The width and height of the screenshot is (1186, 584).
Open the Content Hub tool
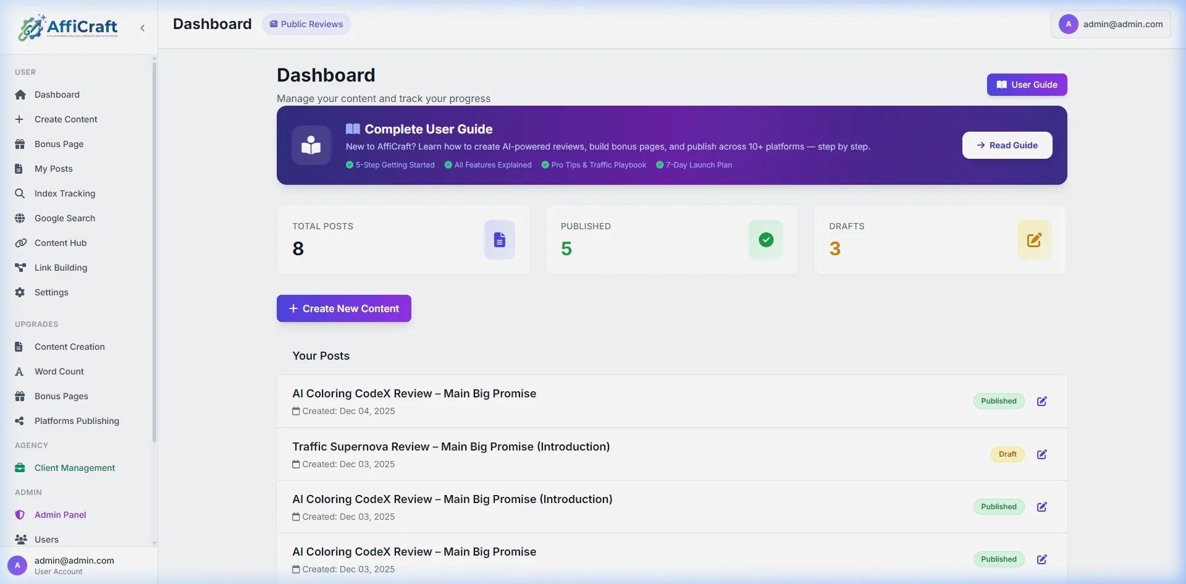(60, 242)
